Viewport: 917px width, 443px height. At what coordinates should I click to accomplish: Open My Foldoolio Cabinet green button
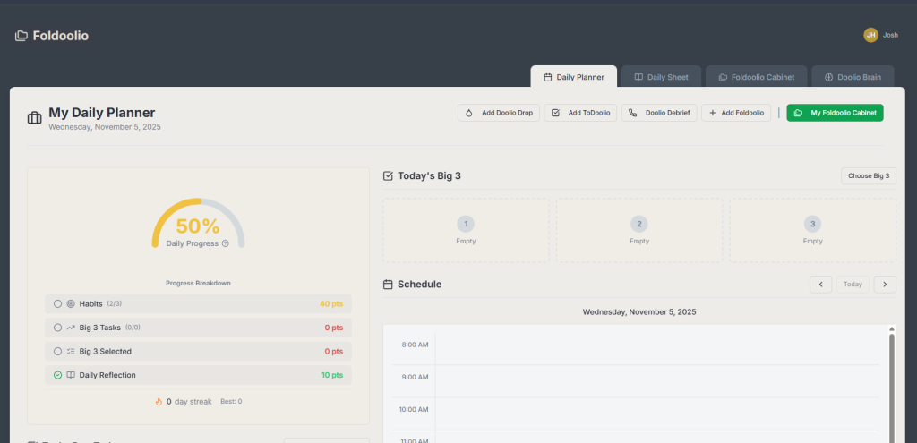pos(835,113)
